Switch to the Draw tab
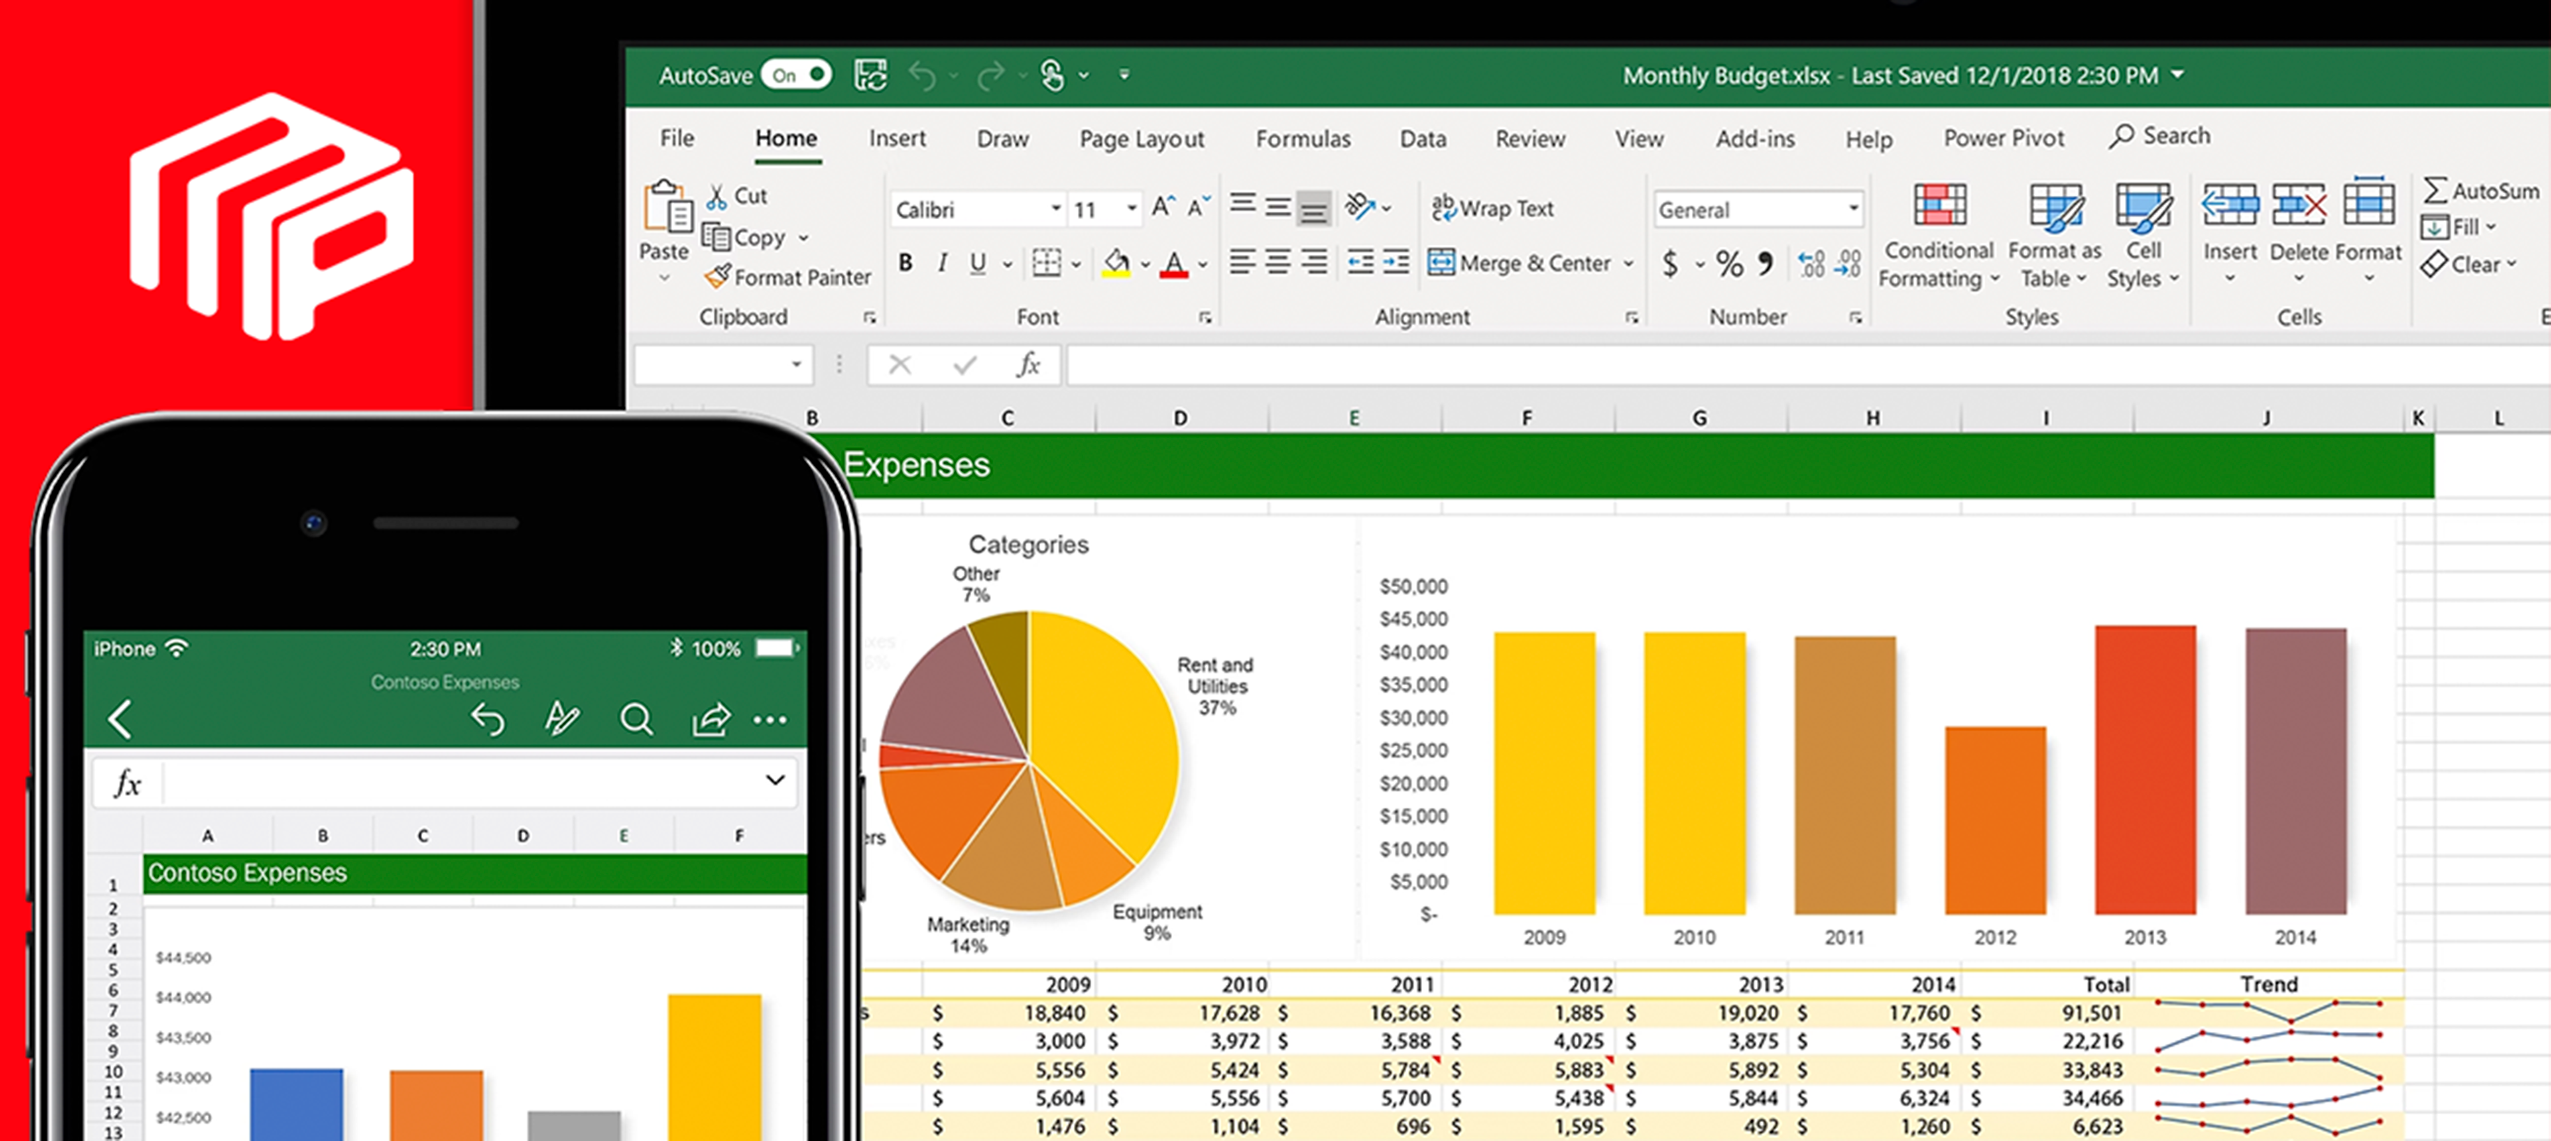2551x1141 pixels. [x=1002, y=138]
